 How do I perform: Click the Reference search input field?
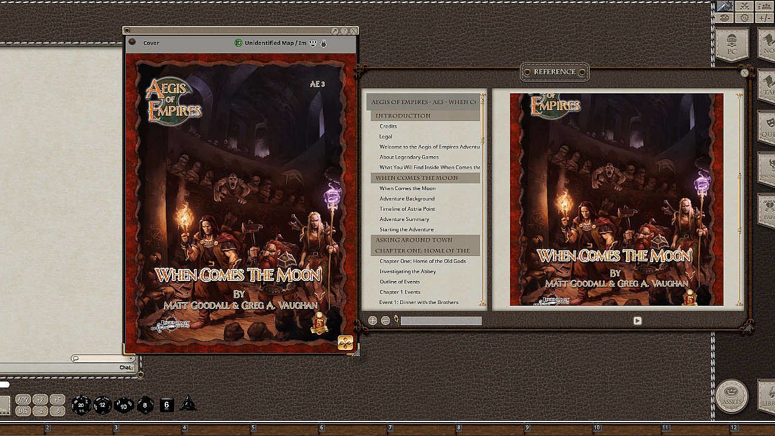point(441,321)
